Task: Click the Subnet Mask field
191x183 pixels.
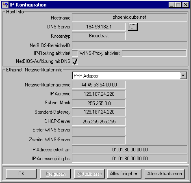Action: click(x=99, y=103)
